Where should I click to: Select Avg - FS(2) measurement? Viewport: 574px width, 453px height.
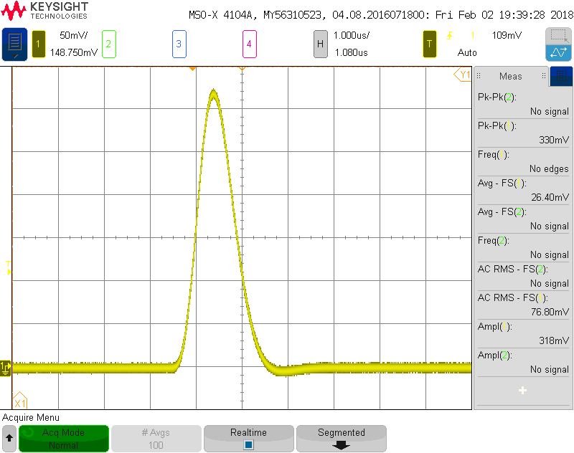point(523,219)
